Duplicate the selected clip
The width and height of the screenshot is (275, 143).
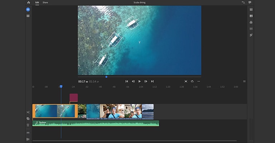tap(28, 119)
